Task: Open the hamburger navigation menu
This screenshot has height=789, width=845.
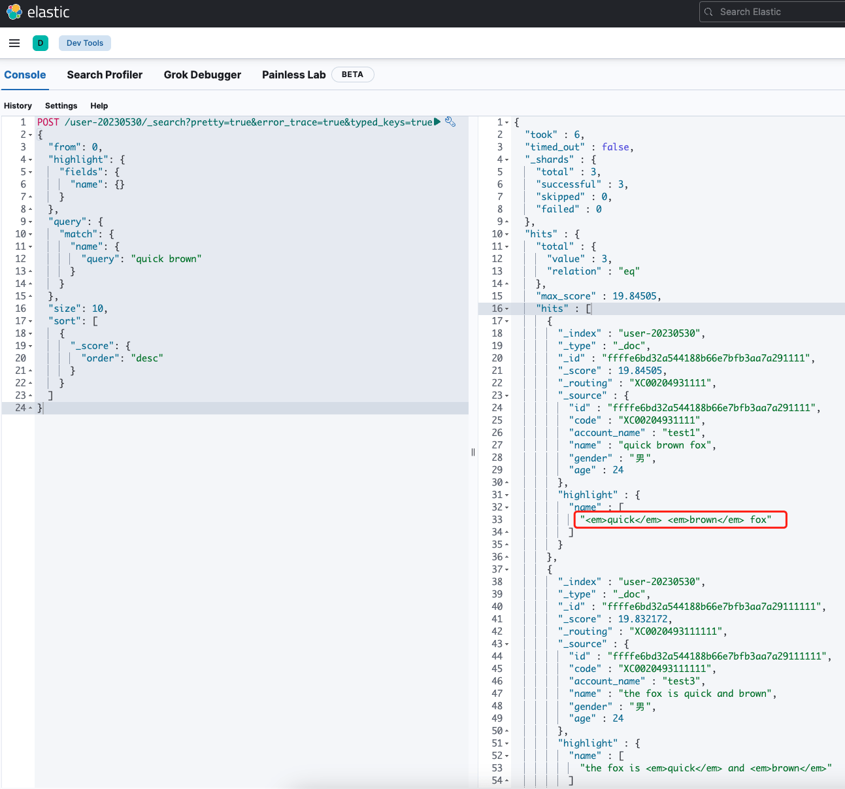Action: coord(14,43)
